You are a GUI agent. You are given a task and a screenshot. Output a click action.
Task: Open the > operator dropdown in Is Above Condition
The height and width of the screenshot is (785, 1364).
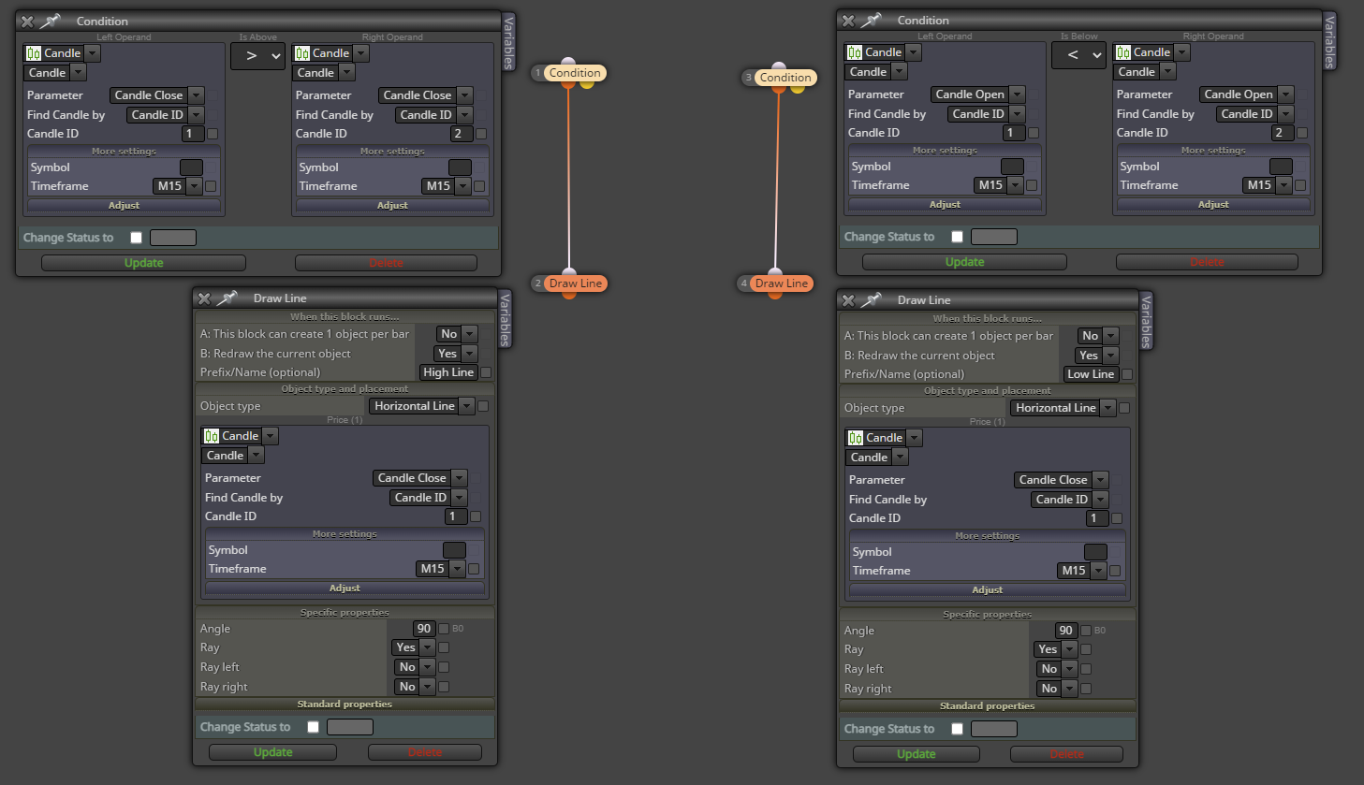click(x=257, y=56)
